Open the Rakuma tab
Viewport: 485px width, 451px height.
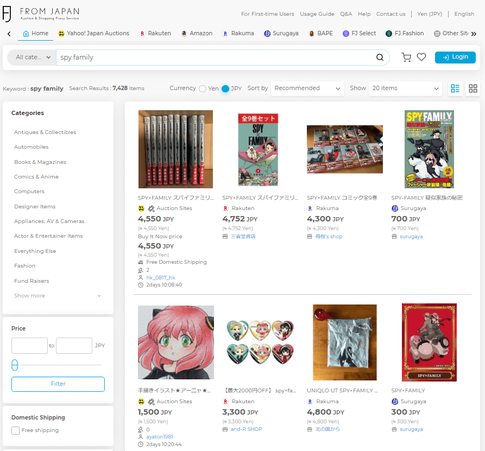(238, 34)
